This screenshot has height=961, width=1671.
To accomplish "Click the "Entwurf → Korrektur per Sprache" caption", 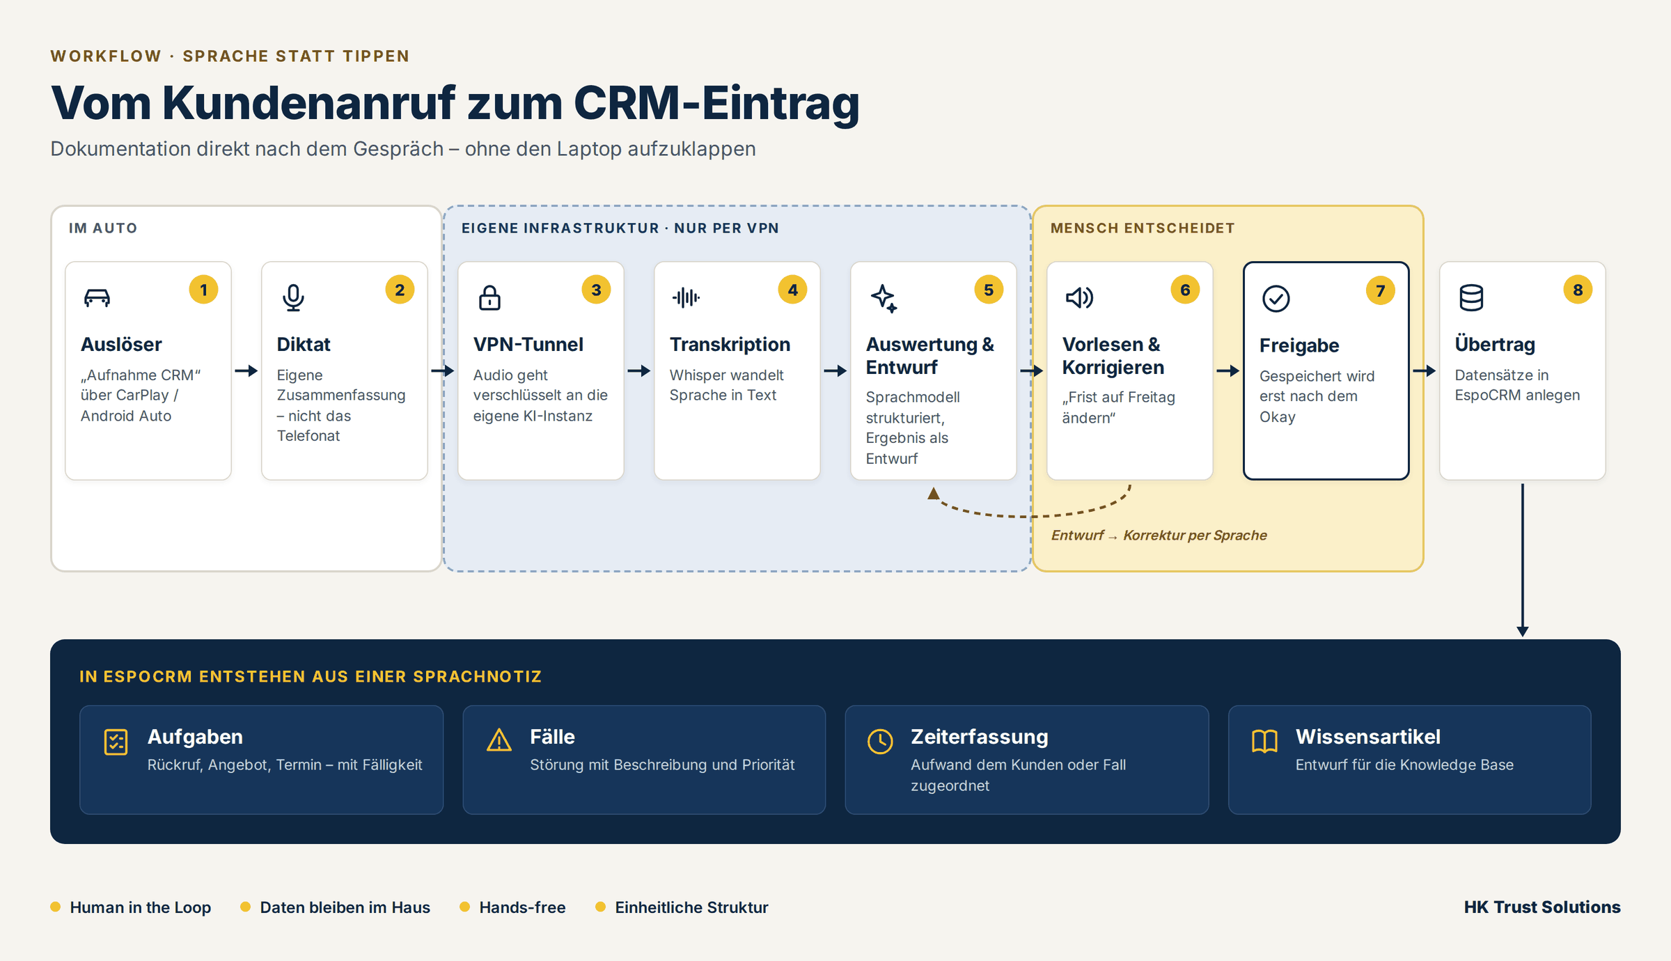I will point(1159,535).
